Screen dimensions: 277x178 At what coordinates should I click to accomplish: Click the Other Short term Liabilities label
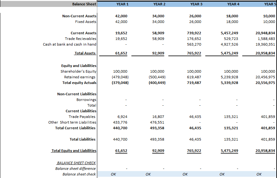pos(72,122)
